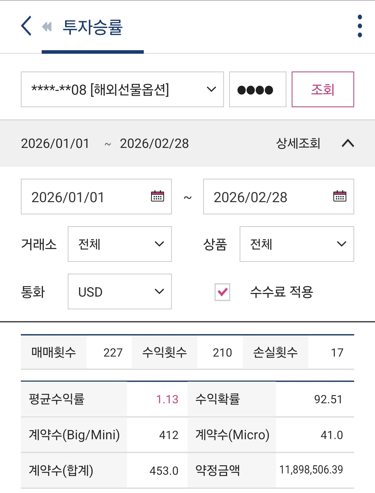375x493 pixels.
Task: Focus the masked password input field
Action: pyautogui.click(x=258, y=89)
